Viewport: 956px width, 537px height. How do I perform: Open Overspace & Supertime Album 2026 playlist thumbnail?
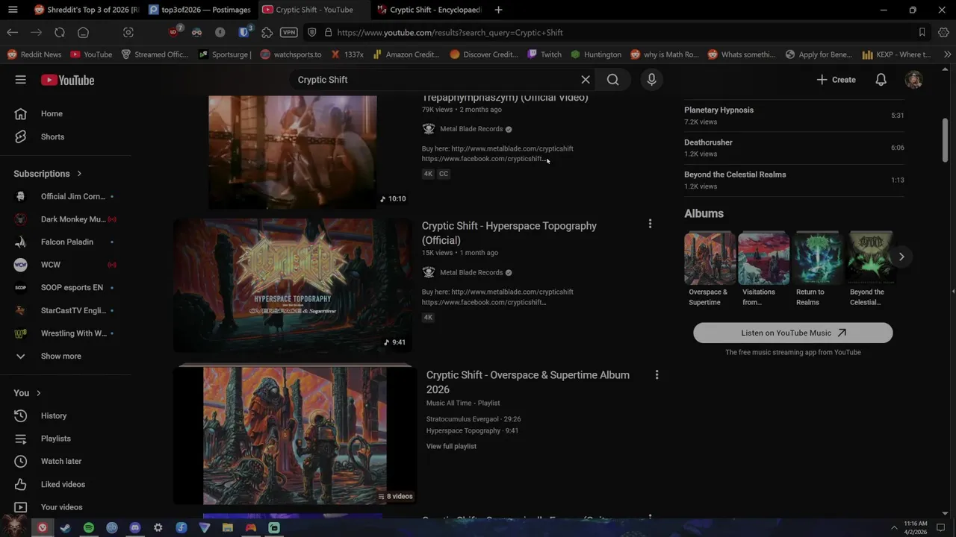[294, 435]
